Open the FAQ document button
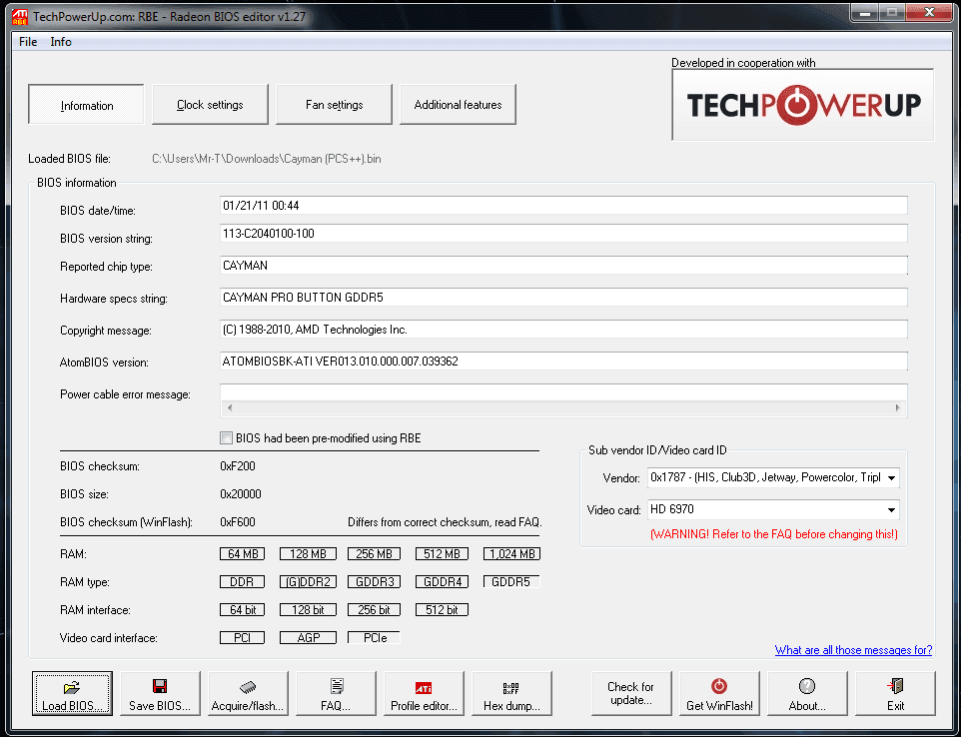Viewport: 961px width, 739px height. click(336, 693)
